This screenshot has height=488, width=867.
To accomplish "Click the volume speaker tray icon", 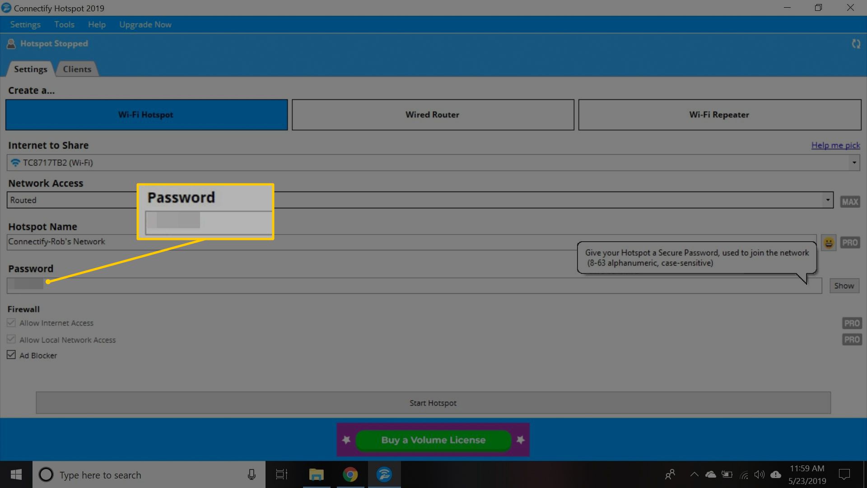I will coord(760,474).
